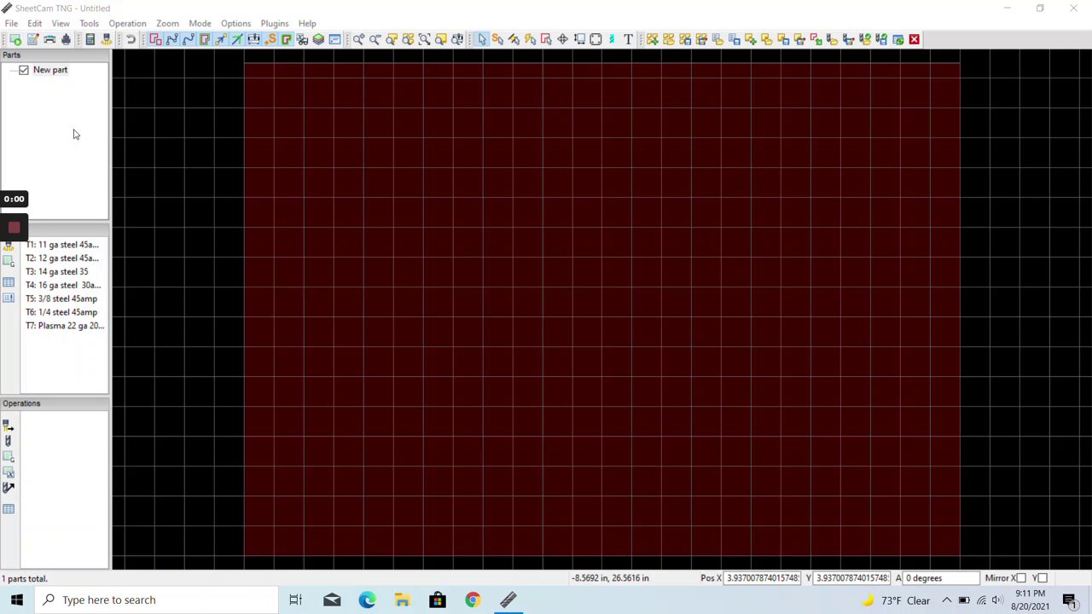
Task: Click the table icon in Tools panel
Action: (9, 282)
